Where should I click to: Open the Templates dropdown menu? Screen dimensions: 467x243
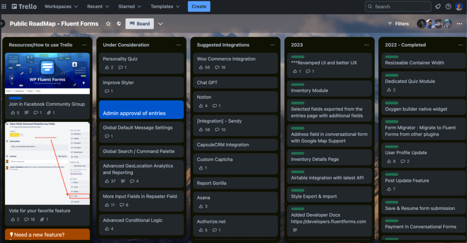click(x=165, y=6)
